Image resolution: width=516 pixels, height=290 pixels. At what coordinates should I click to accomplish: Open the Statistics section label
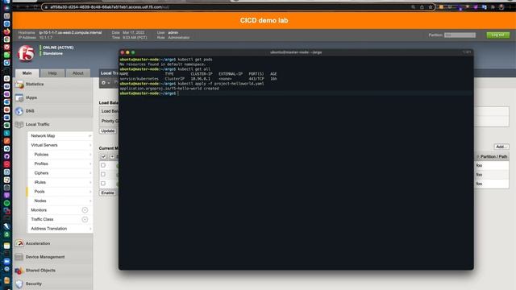(35, 84)
